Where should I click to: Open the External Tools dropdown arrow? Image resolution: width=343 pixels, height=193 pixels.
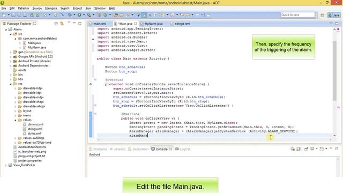pos(93,15)
